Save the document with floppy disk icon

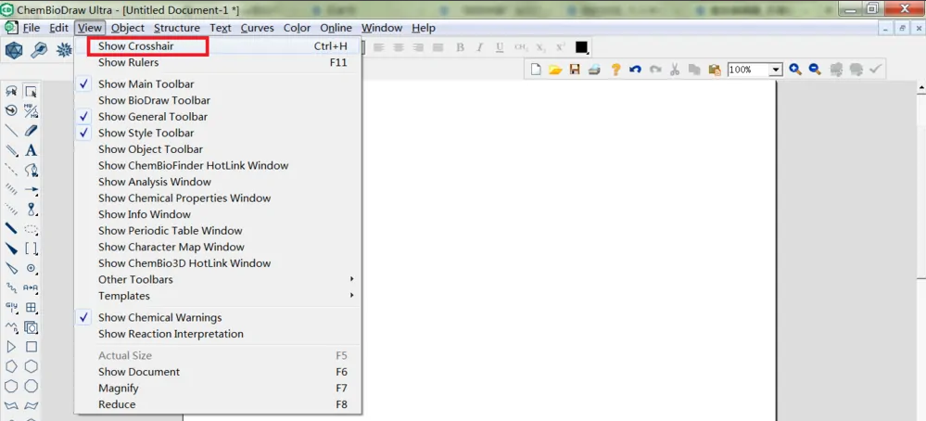(x=575, y=70)
